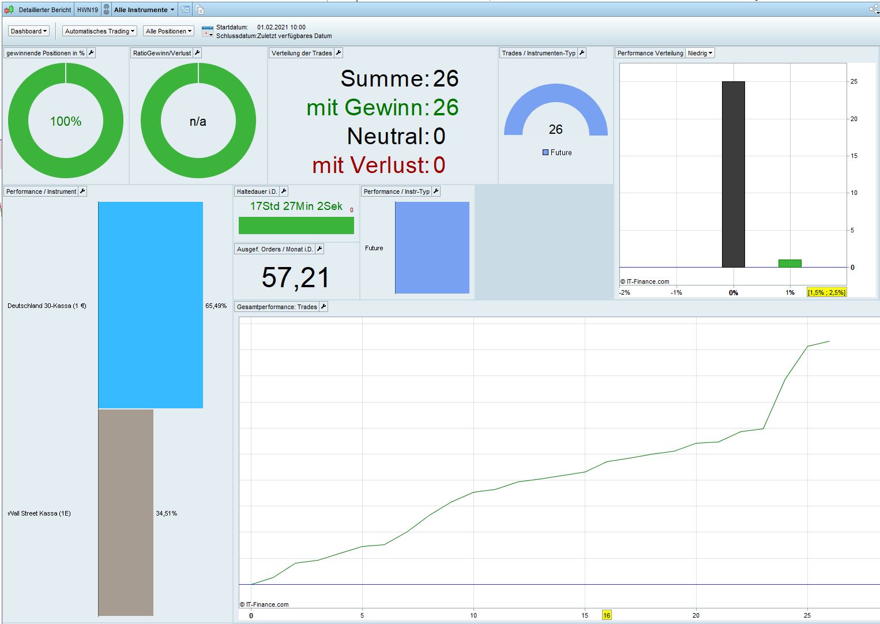
Task: Open settings wrench for Gesamtperformance: Trades
Action: pos(324,307)
